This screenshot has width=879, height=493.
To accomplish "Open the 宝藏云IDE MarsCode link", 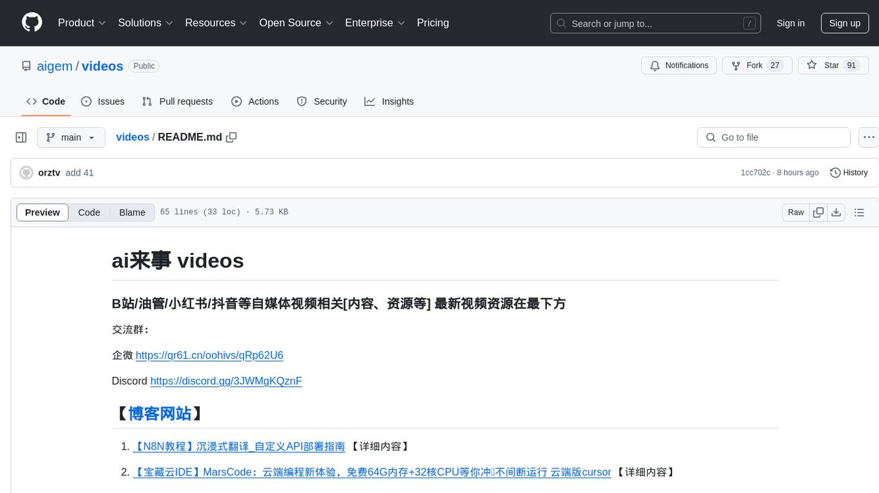I will point(372,472).
